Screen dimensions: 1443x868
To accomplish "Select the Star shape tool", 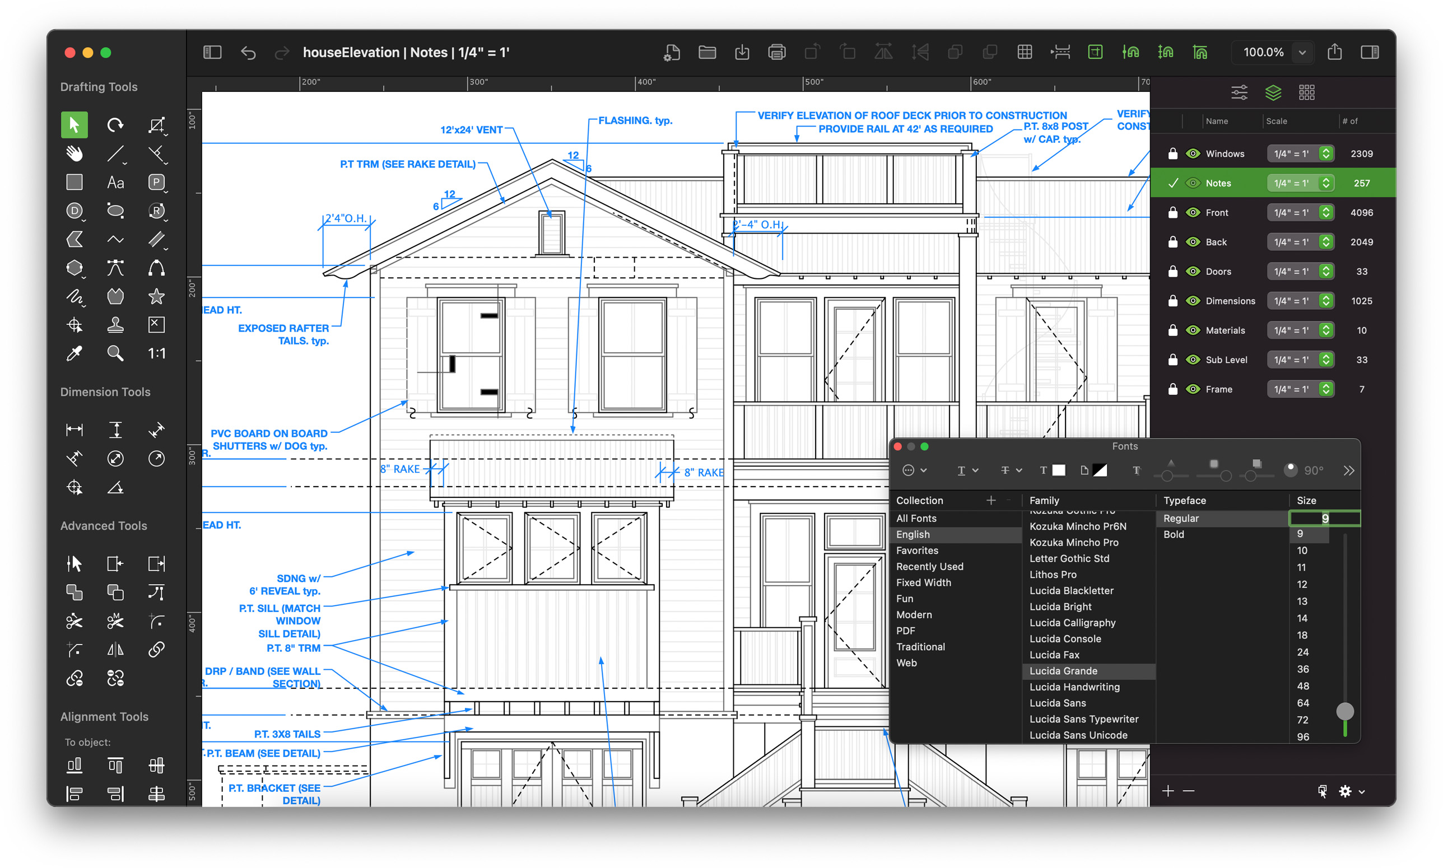I will click(x=156, y=297).
